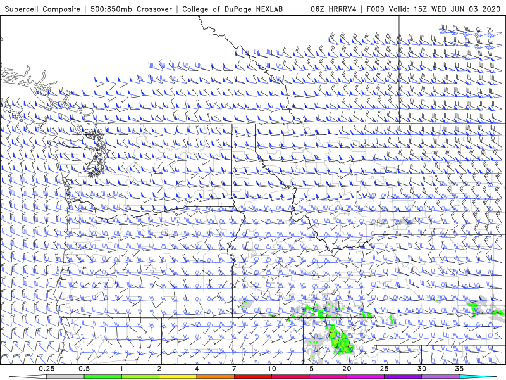The width and height of the screenshot is (506, 380).
Task: Click the 20 color scale label
Action: point(347,369)
